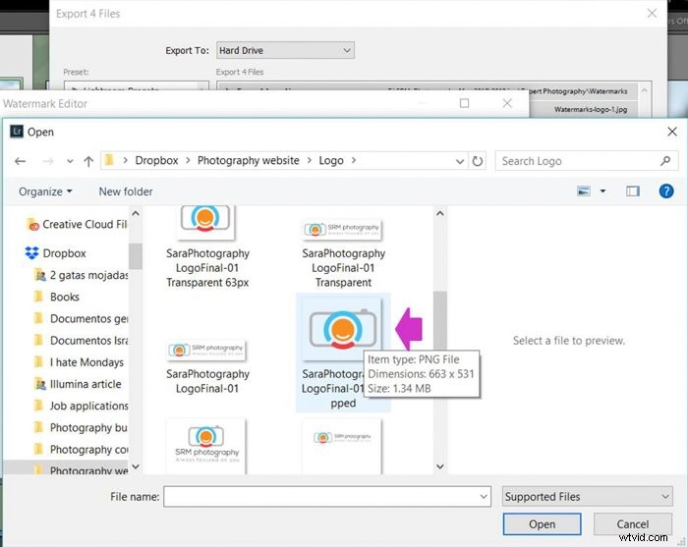Toggle the preview pane icon

[x=633, y=191]
